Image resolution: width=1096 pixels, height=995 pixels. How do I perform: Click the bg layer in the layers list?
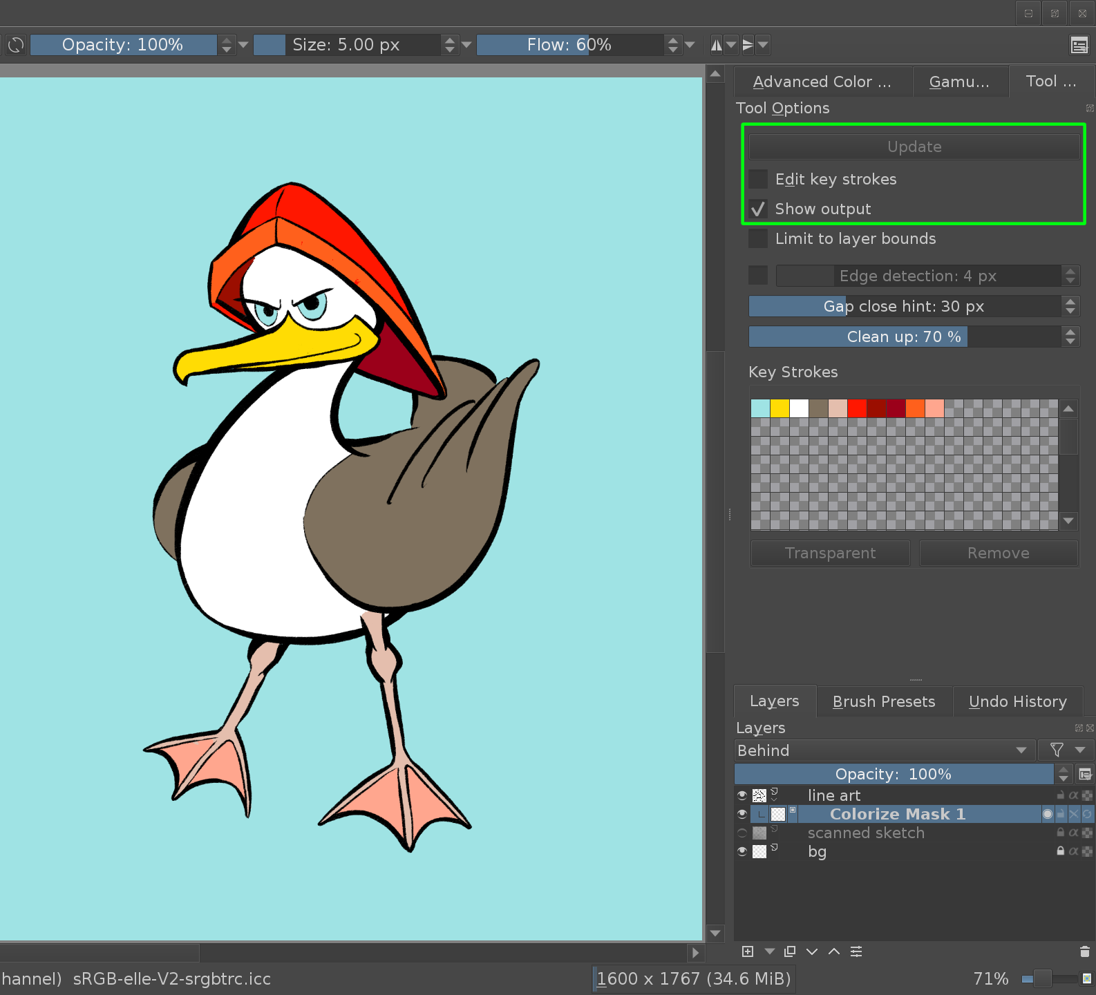click(817, 851)
